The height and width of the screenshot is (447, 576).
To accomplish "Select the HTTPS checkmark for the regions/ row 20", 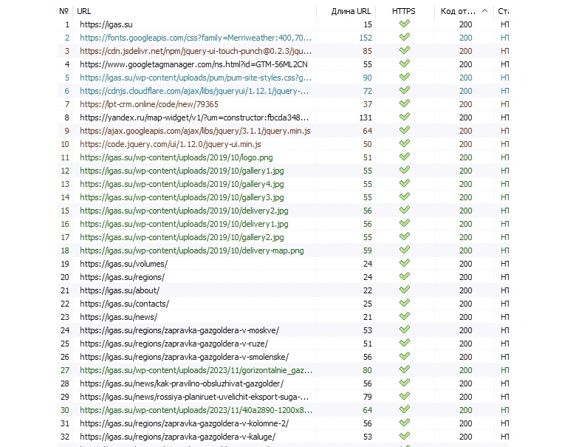I will click(405, 276).
